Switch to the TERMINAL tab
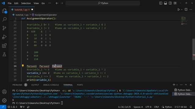 [68, 85]
